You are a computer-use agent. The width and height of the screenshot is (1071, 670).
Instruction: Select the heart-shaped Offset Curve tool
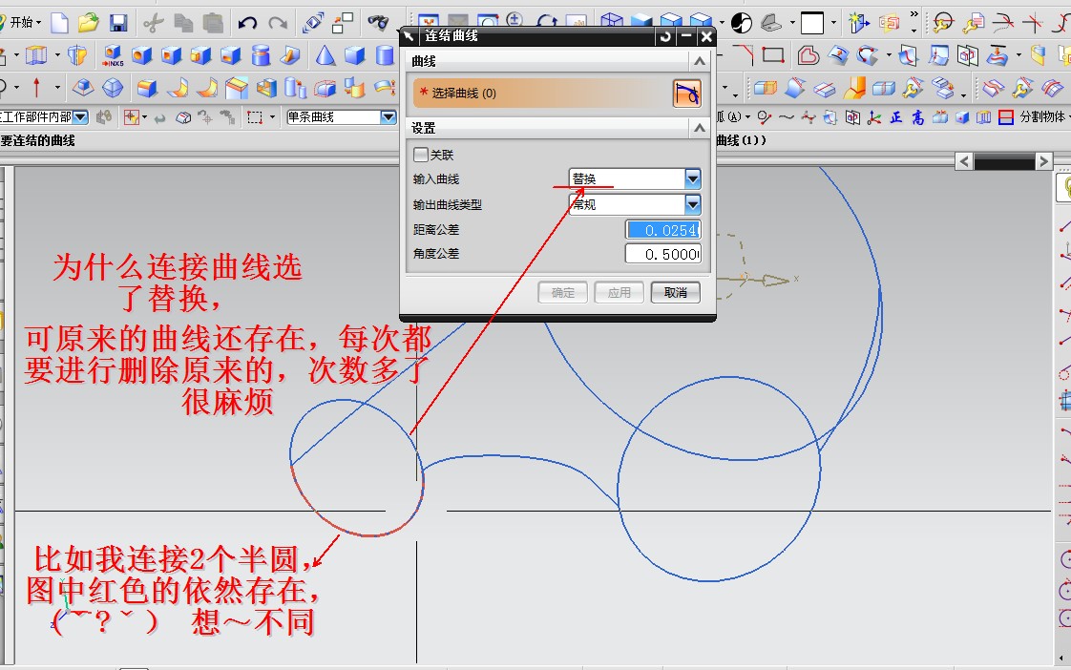[x=808, y=54]
